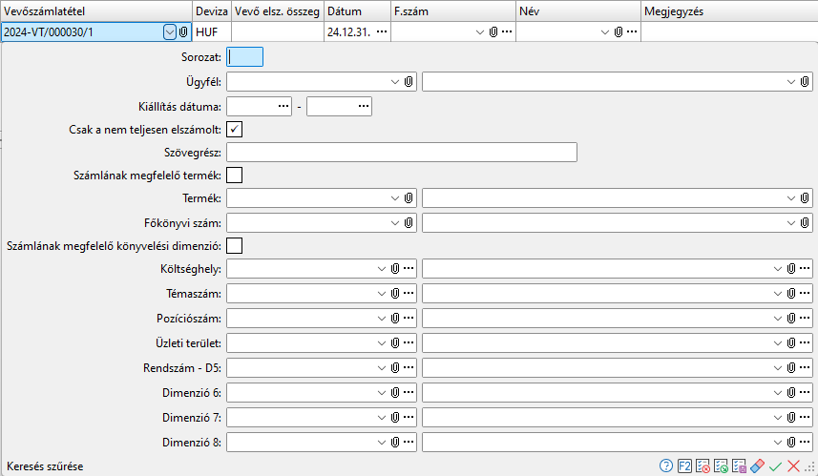818x476 pixels.
Task: Click the F2 icon in bottom toolbar
Action: (x=684, y=466)
